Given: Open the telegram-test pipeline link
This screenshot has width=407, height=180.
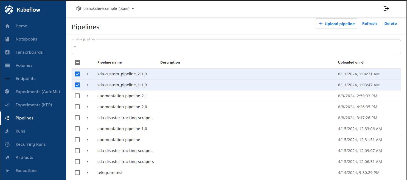Looking at the screenshot, I should (110, 173).
